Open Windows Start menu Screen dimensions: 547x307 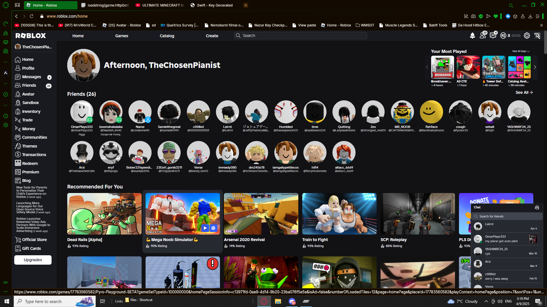tap(7, 301)
